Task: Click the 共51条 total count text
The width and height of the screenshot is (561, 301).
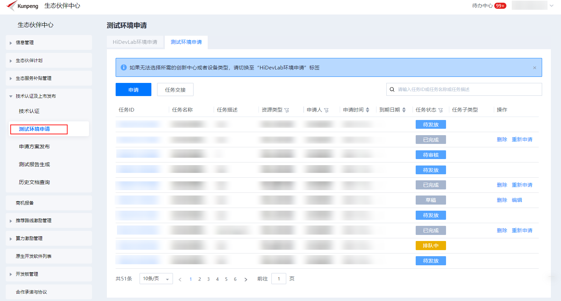Action: pos(124,279)
